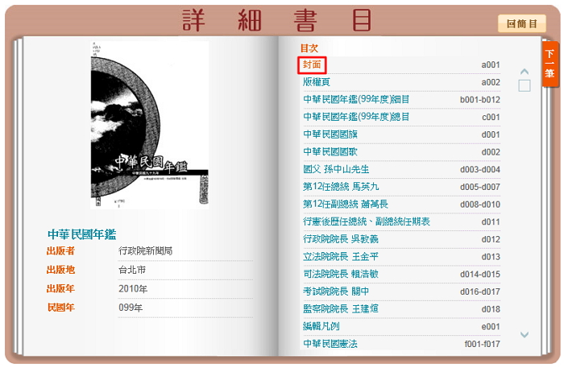This screenshot has height=368, width=564.
Task: Go to next record with 下一筆 tab
Action: tap(549, 64)
